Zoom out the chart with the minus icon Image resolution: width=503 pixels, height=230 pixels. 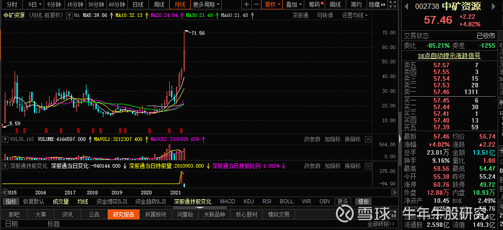[x=257, y=4]
